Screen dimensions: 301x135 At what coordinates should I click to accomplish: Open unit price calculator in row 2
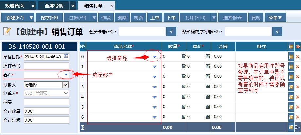pos(208,76)
